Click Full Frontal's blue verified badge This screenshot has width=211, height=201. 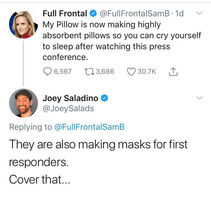coord(93,14)
